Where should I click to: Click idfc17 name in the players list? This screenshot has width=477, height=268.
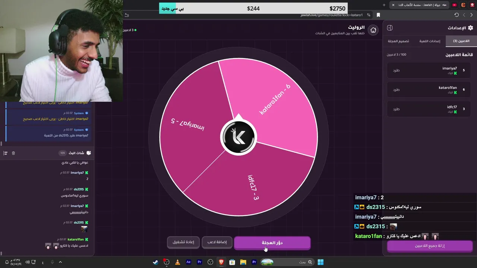[452, 107]
